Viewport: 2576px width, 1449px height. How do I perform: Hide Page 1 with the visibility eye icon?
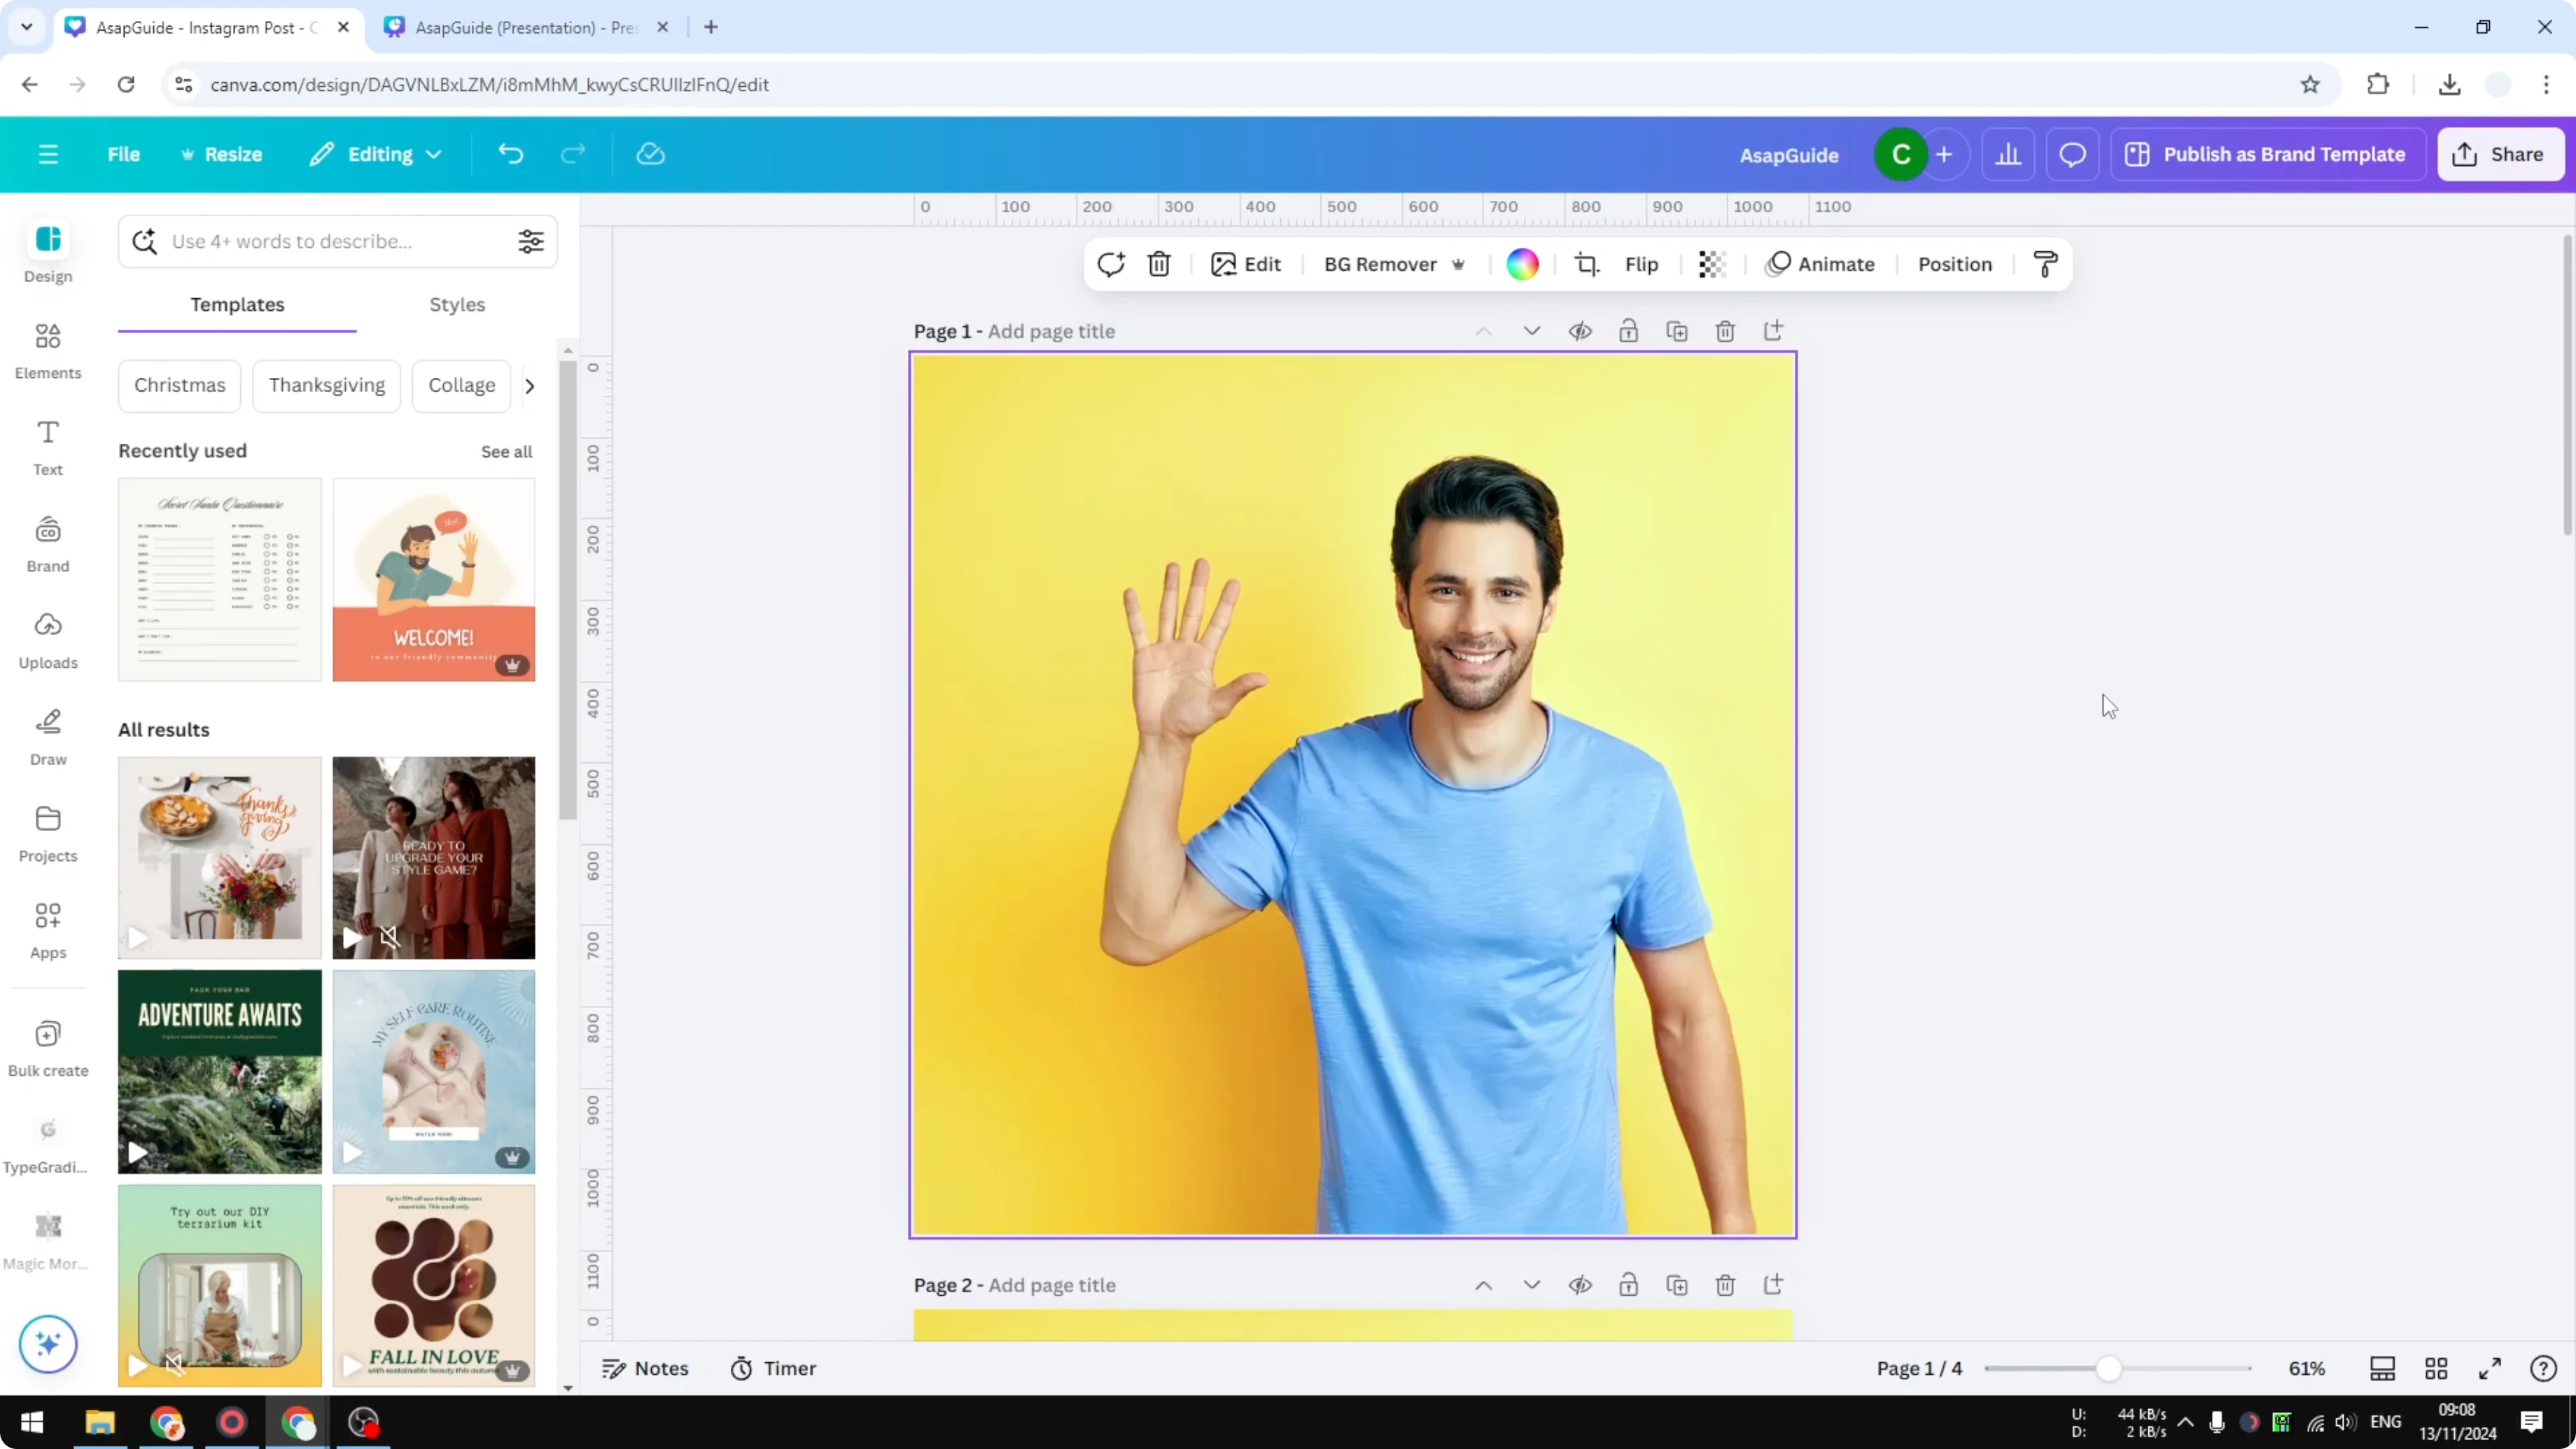[1580, 330]
